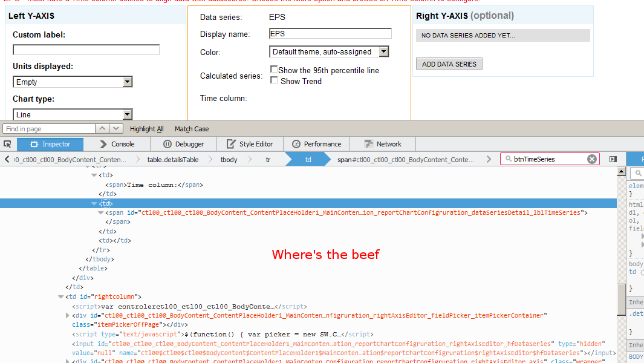
Task: Click the Custom label input field
Action: [x=86, y=50]
